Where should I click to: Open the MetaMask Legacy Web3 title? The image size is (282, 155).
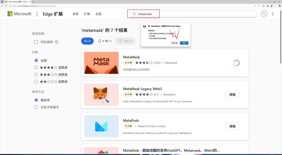click(x=142, y=89)
